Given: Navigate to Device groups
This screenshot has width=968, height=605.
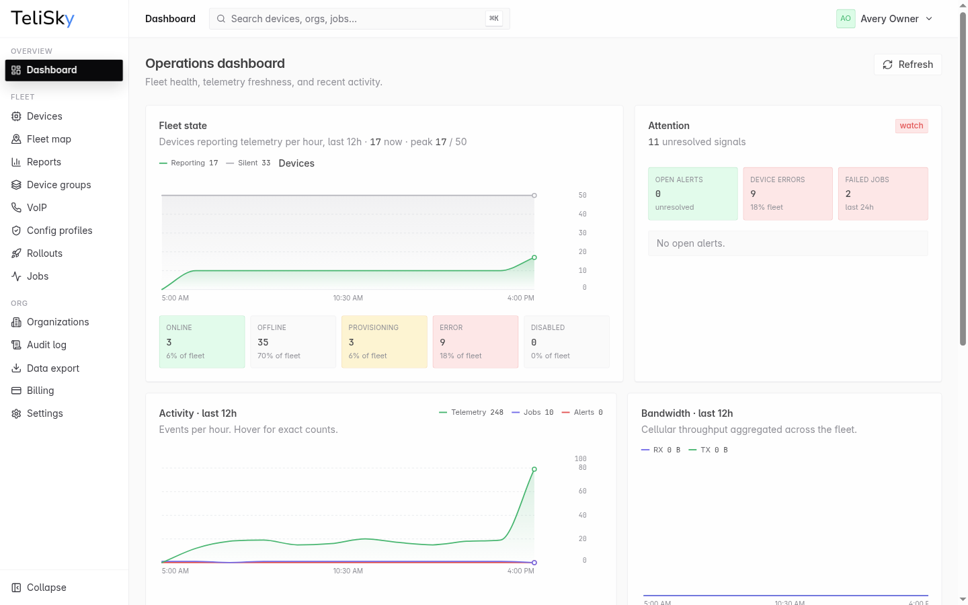Looking at the screenshot, I should [64, 185].
